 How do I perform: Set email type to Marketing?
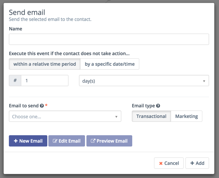[x=186, y=116]
